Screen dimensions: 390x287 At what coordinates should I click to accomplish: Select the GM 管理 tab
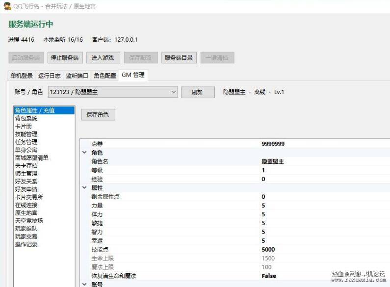point(133,75)
